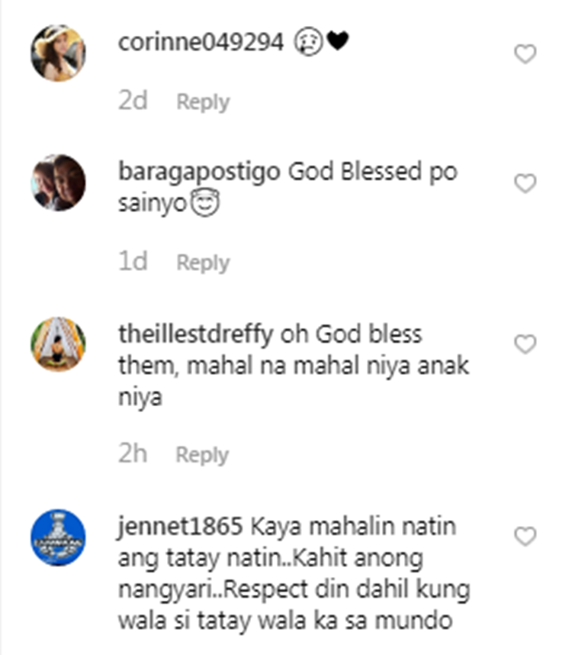Viewport: 572px width, 655px height.
Task: Open corinne049294's profile picture
Action: (59, 53)
